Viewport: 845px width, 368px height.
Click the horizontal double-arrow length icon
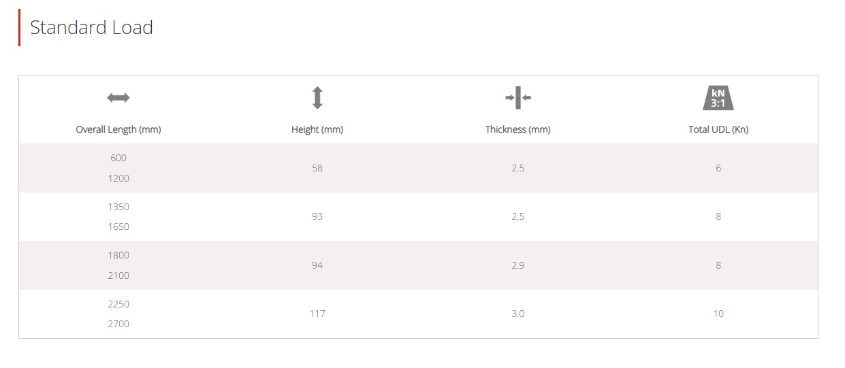pos(118,98)
